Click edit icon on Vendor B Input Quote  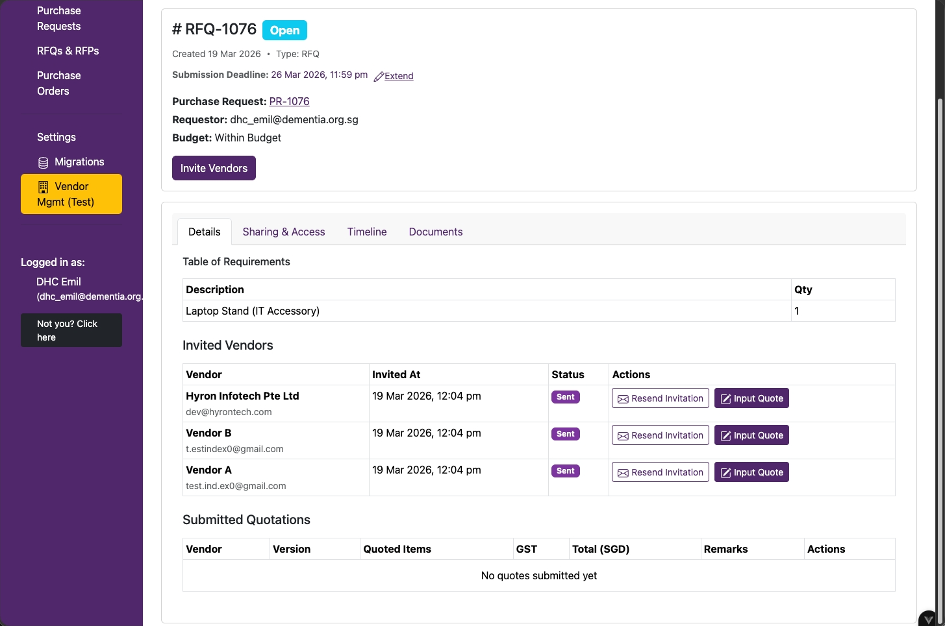725,436
